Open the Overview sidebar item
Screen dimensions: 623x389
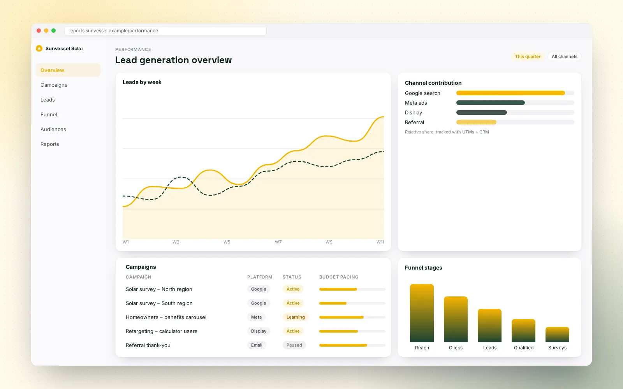68,70
